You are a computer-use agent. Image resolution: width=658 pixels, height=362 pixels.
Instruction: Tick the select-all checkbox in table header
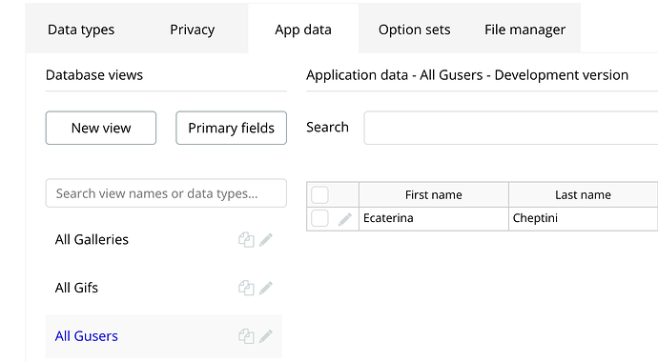tap(319, 195)
